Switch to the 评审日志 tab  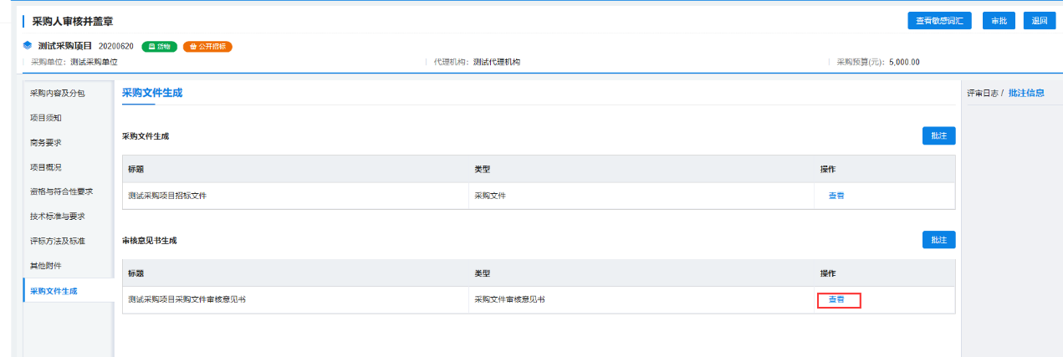(x=981, y=93)
